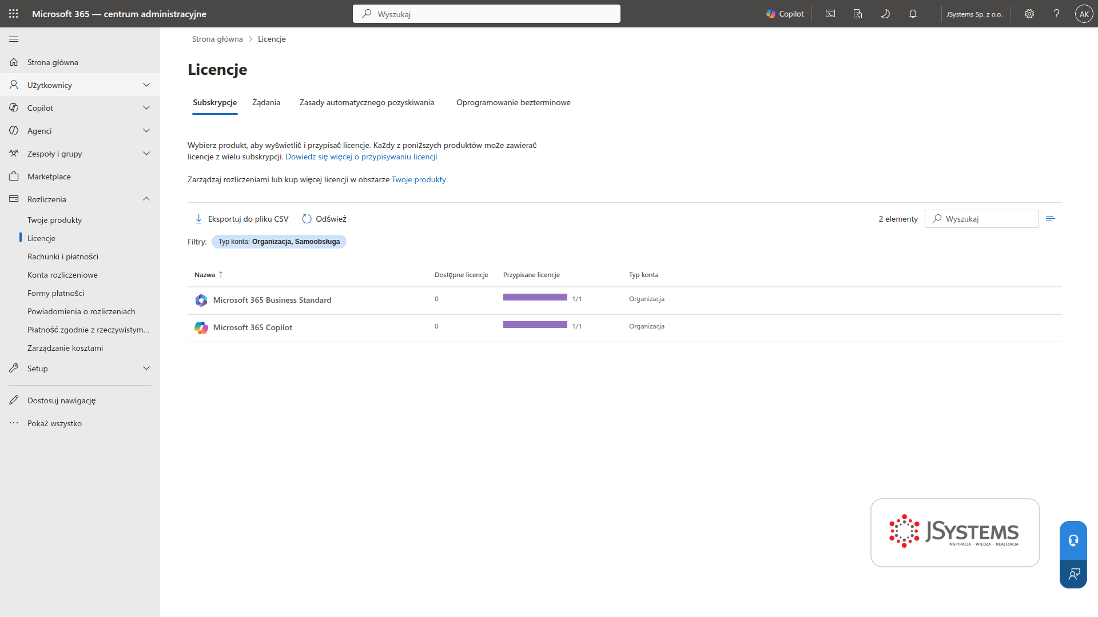Click the Dostosuj nawigację pencil icon
Image resolution: width=1098 pixels, height=617 pixels.
[x=14, y=400]
